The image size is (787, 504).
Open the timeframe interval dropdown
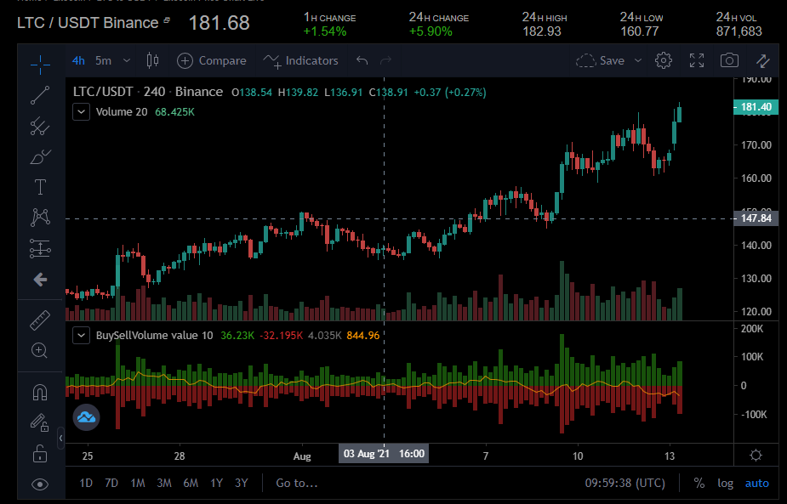click(x=127, y=60)
